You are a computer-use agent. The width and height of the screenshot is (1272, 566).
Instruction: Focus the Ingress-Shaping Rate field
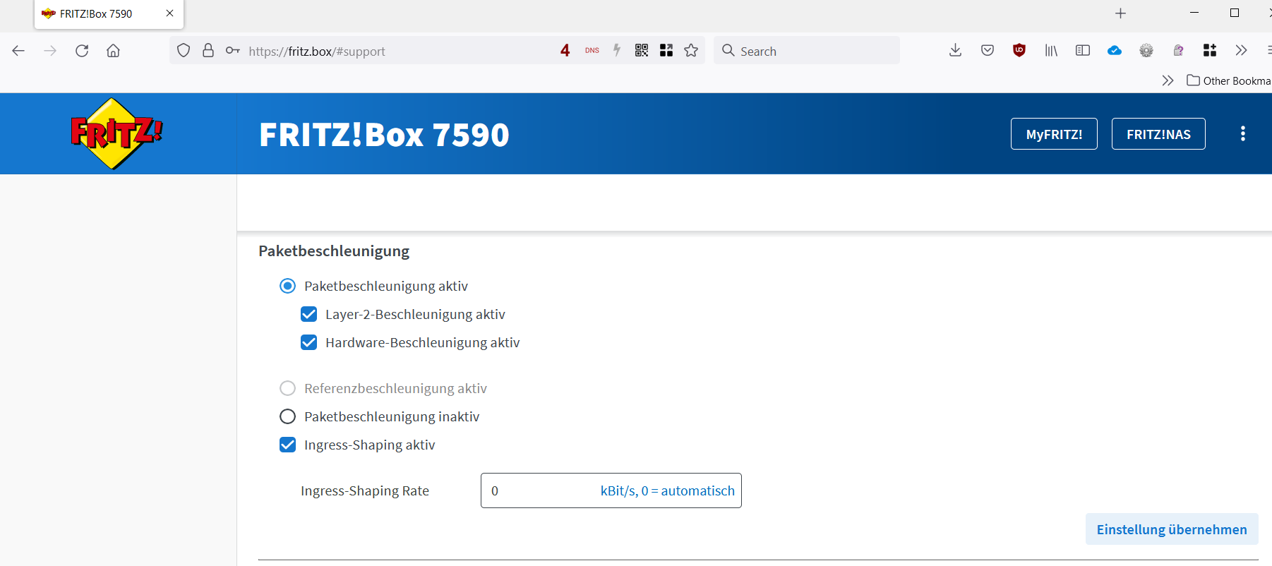point(611,490)
